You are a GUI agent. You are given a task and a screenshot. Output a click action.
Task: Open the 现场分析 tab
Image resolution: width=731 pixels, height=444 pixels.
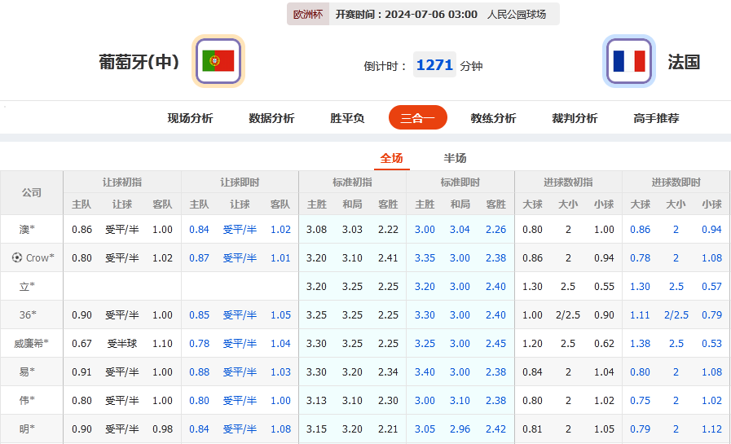(190, 118)
